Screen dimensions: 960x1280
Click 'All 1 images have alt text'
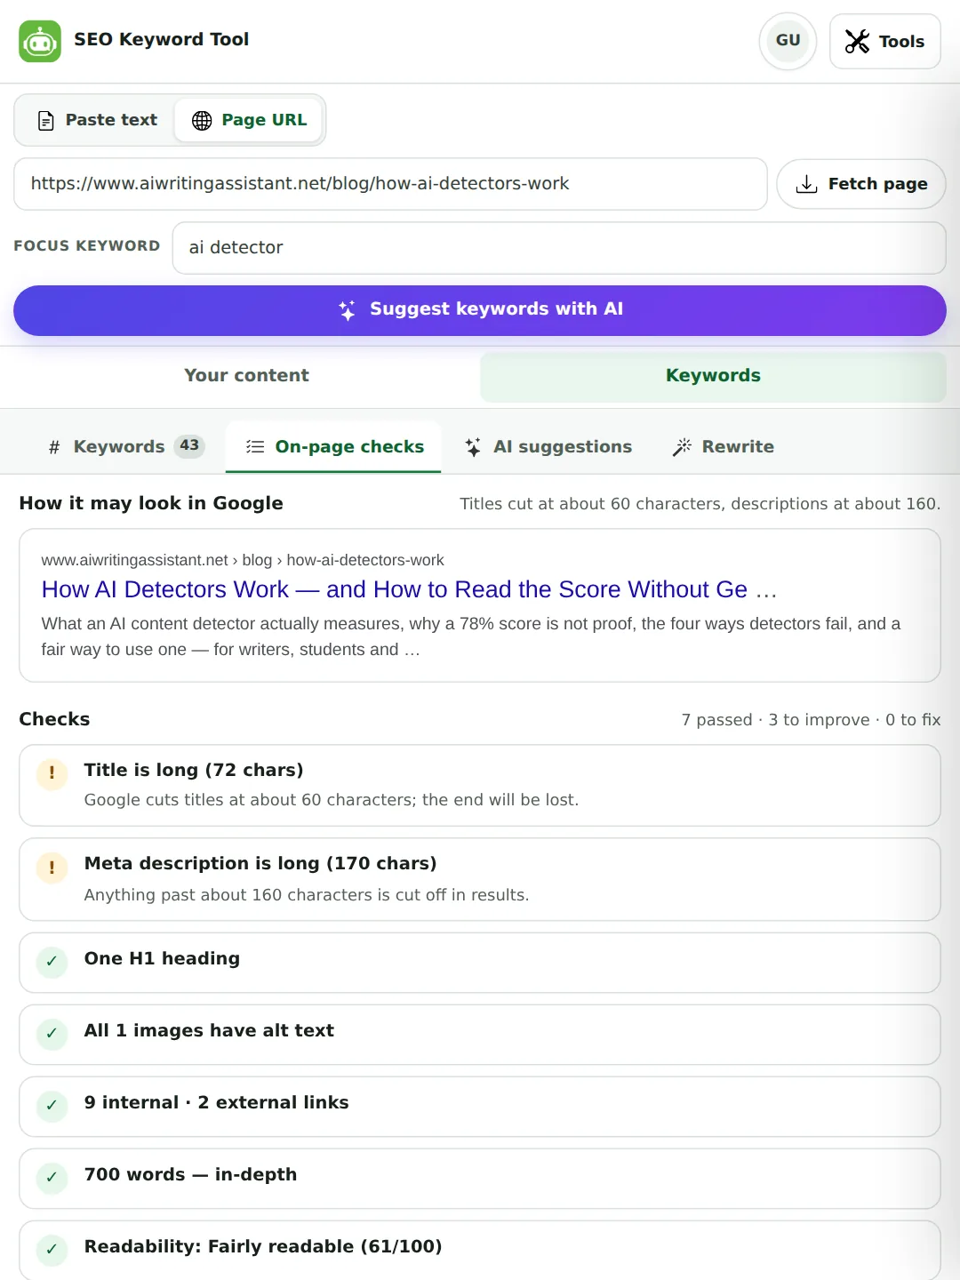click(x=209, y=1031)
